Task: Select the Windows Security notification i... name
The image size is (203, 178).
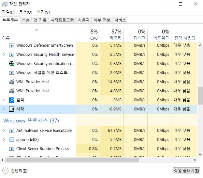Action: pyautogui.click(x=45, y=64)
